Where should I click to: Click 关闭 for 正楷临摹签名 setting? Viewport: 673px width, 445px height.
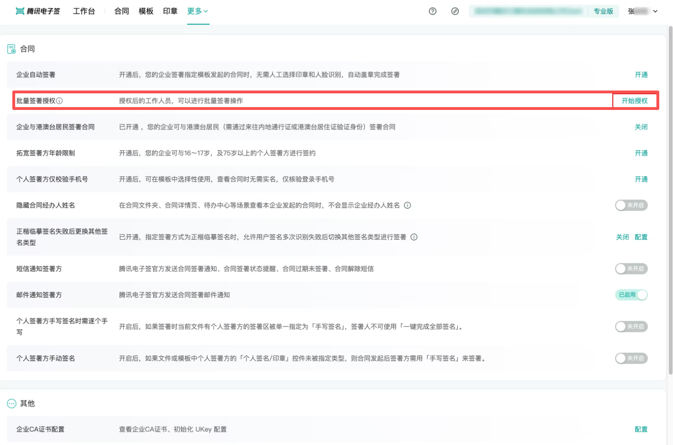(622, 237)
